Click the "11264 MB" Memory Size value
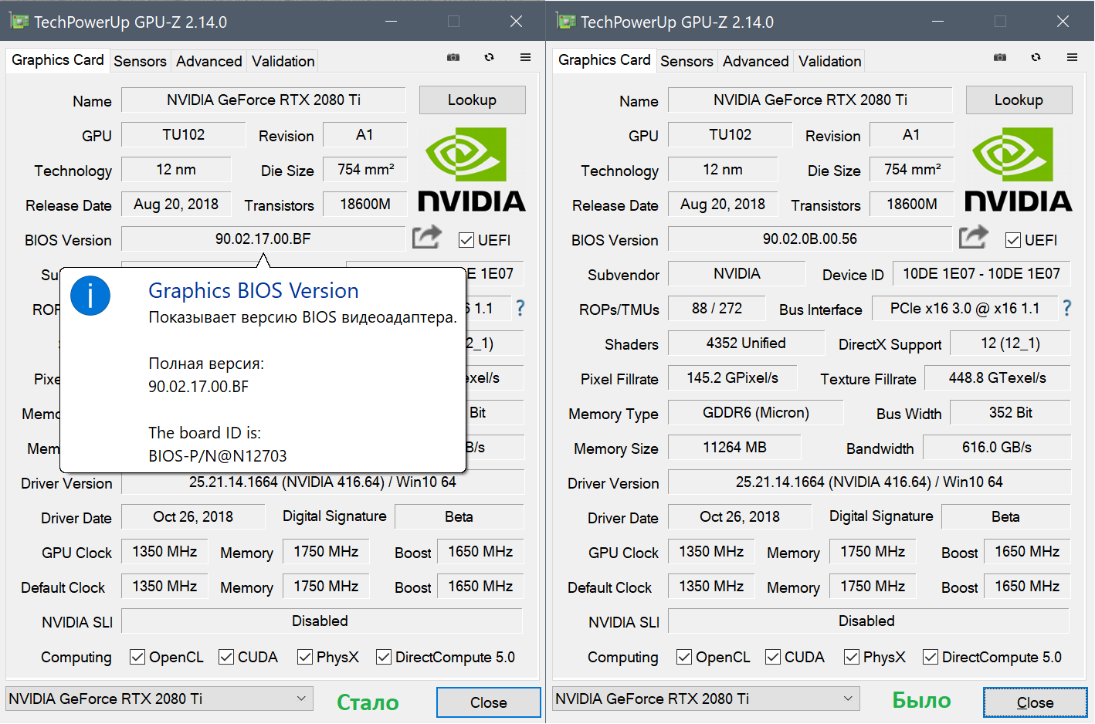This screenshot has height=724, width=1095. tap(734, 447)
